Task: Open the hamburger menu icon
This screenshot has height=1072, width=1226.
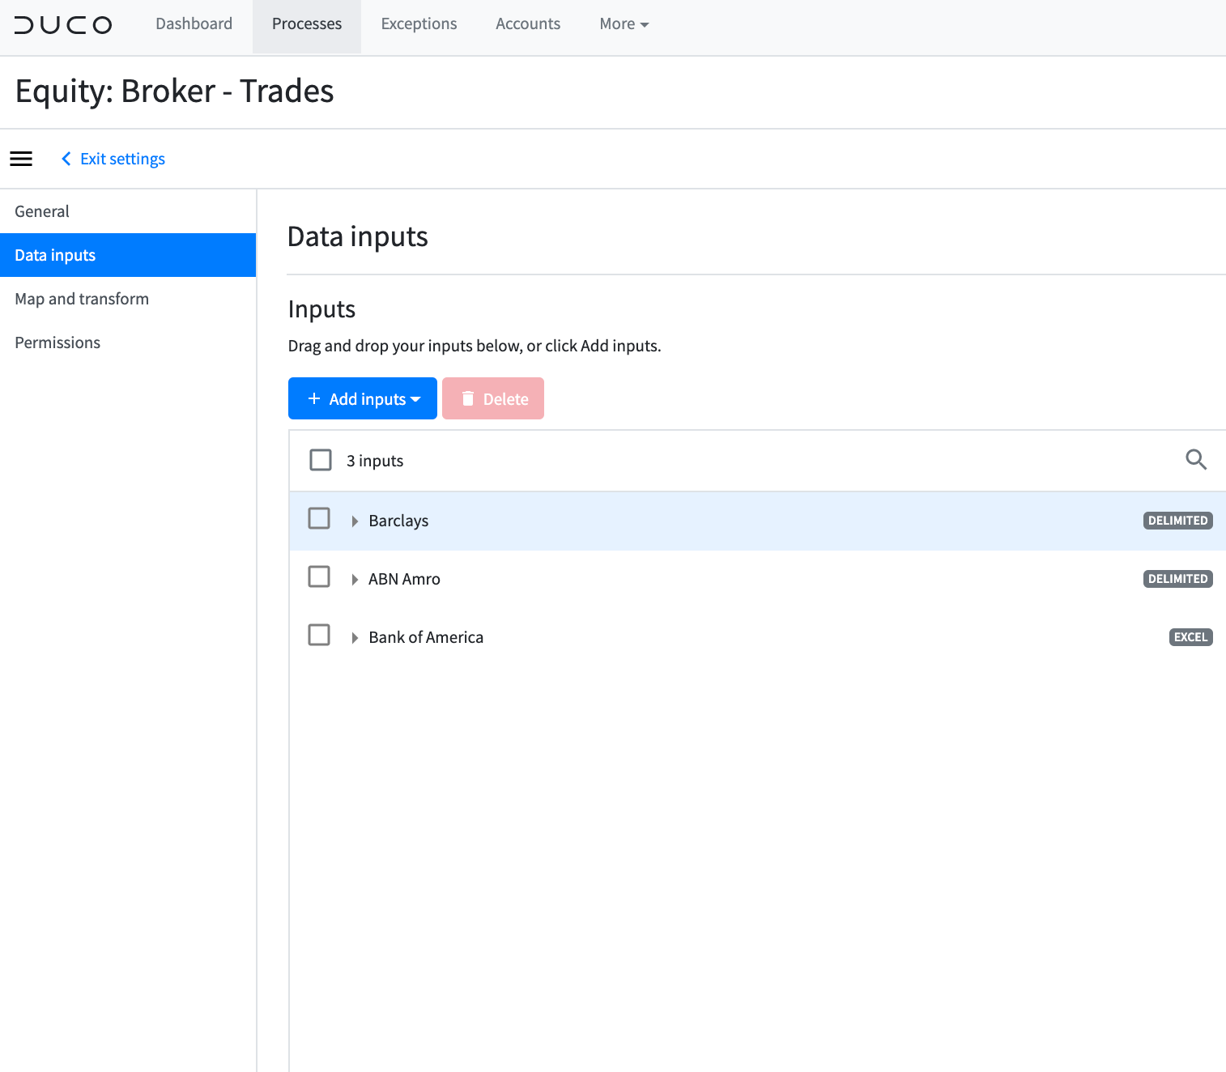Action: coord(21,159)
